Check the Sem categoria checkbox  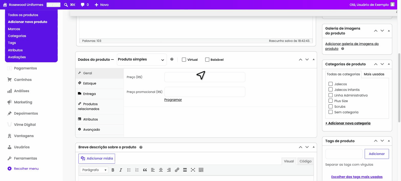click(x=330, y=112)
